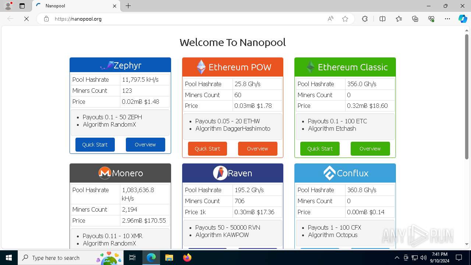Open Settings and more menu
This screenshot has height=265, width=471.
pos(447,19)
